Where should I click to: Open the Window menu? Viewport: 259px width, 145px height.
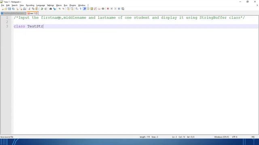[82, 5]
